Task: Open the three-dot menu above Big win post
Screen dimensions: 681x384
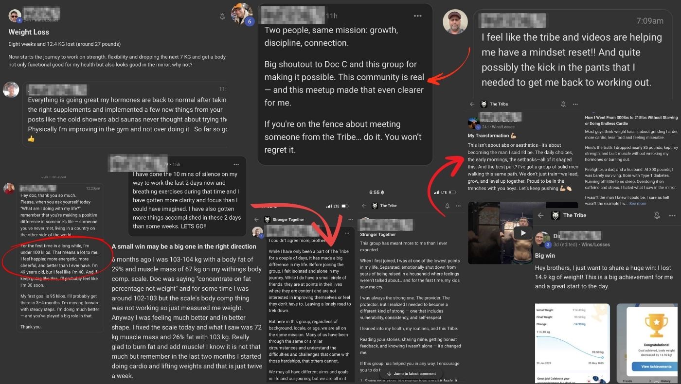Action: click(x=672, y=215)
